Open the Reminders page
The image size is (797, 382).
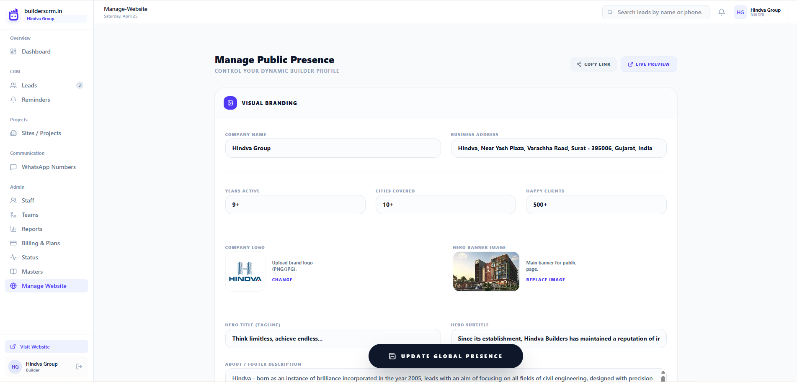click(36, 100)
